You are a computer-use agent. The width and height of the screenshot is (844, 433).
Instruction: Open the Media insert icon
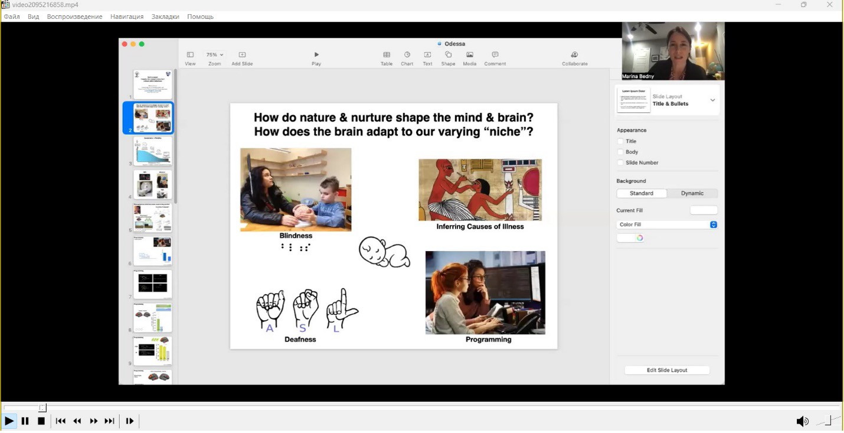coord(470,55)
